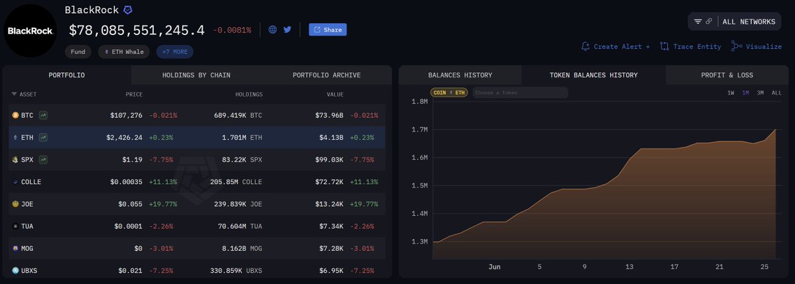Click the BTC coin icon
Viewport: 795px width, 284px height.
[15, 115]
